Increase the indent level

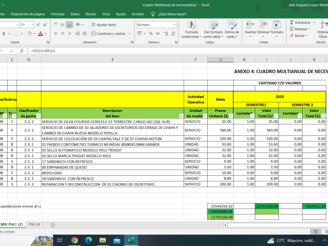(85, 33)
